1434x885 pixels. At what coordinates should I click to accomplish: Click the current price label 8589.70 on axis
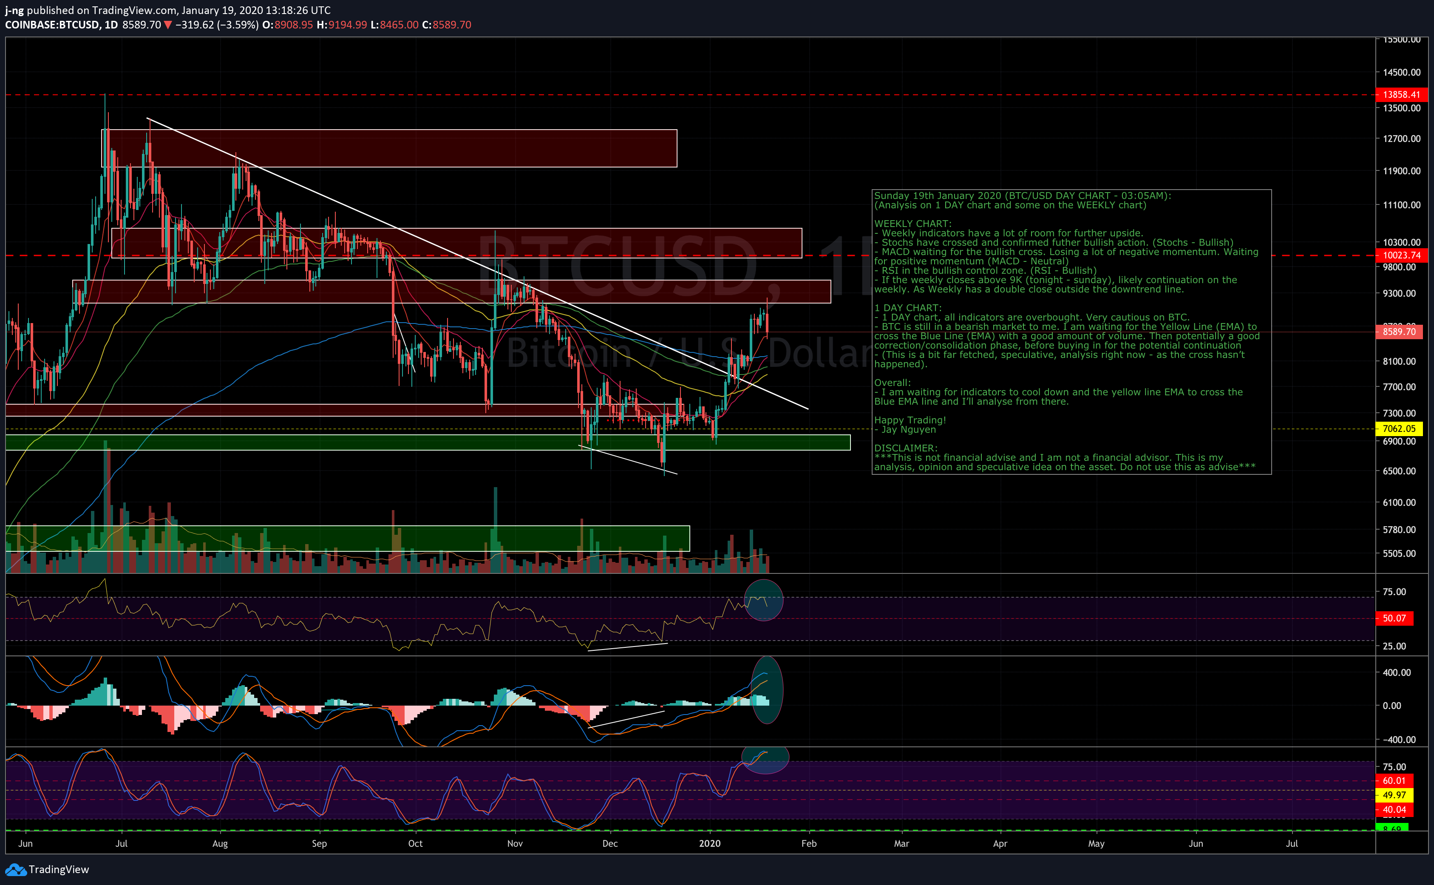tap(1399, 332)
